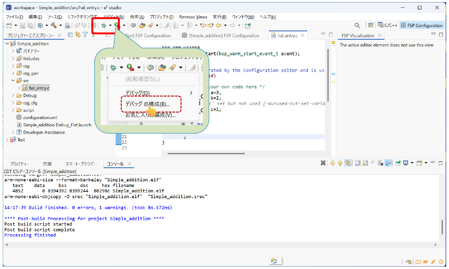This screenshot has width=449, height=269.
Task: Select configuration.xml in project tree
Action: point(37,118)
